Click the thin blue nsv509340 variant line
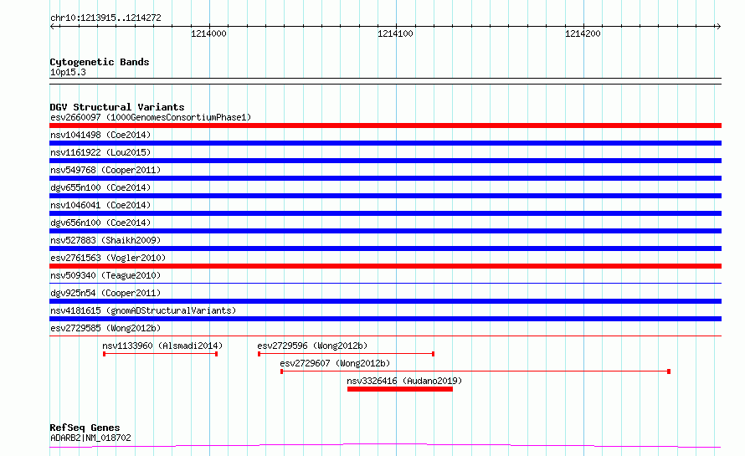This screenshot has width=745, height=456. pyautogui.click(x=385, y=284)
